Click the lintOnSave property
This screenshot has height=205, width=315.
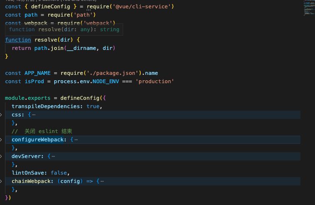[28, 173]
